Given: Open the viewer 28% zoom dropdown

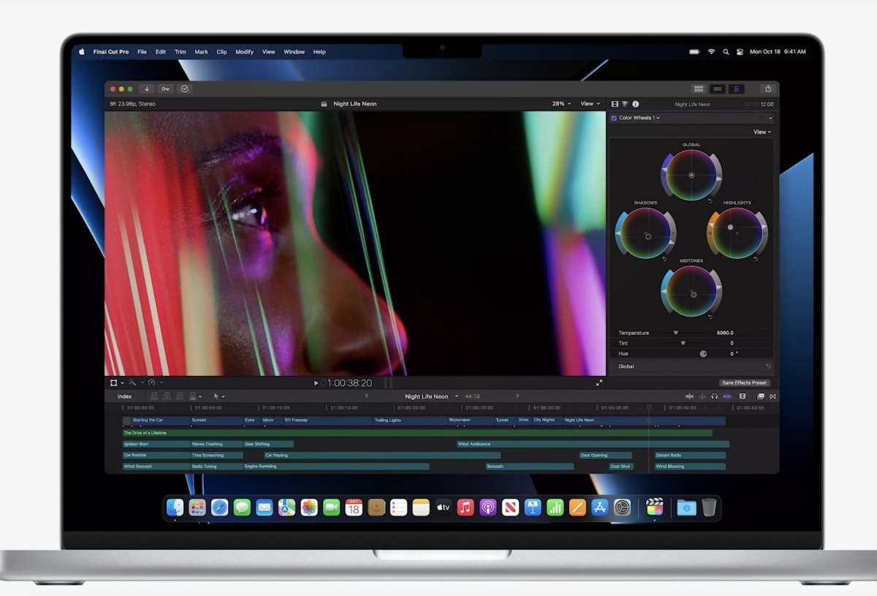Looking at the screenshot, I should 561,104.
